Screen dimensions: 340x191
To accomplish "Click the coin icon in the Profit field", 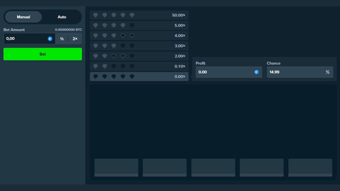I will pos(256,72).
